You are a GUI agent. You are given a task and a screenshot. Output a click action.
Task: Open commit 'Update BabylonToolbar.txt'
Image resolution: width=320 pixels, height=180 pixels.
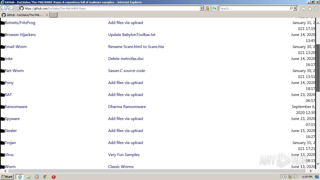(x=132, y=34)
